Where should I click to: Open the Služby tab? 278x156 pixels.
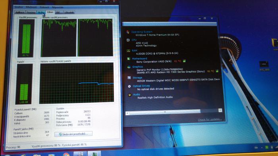pyautogui.click(x=41, y=12)
